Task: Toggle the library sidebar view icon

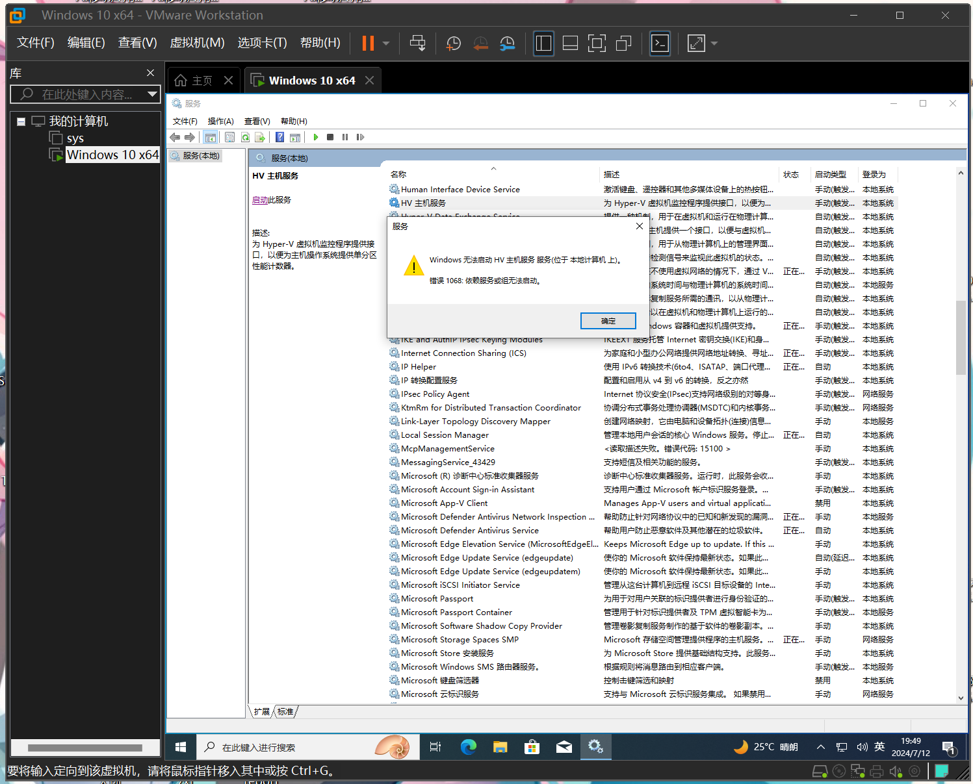Action: pos(543,44)
